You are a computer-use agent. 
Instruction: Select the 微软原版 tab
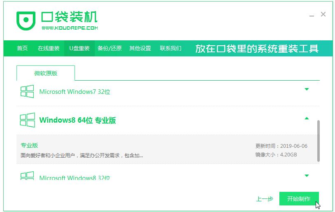tap(46, 73)
